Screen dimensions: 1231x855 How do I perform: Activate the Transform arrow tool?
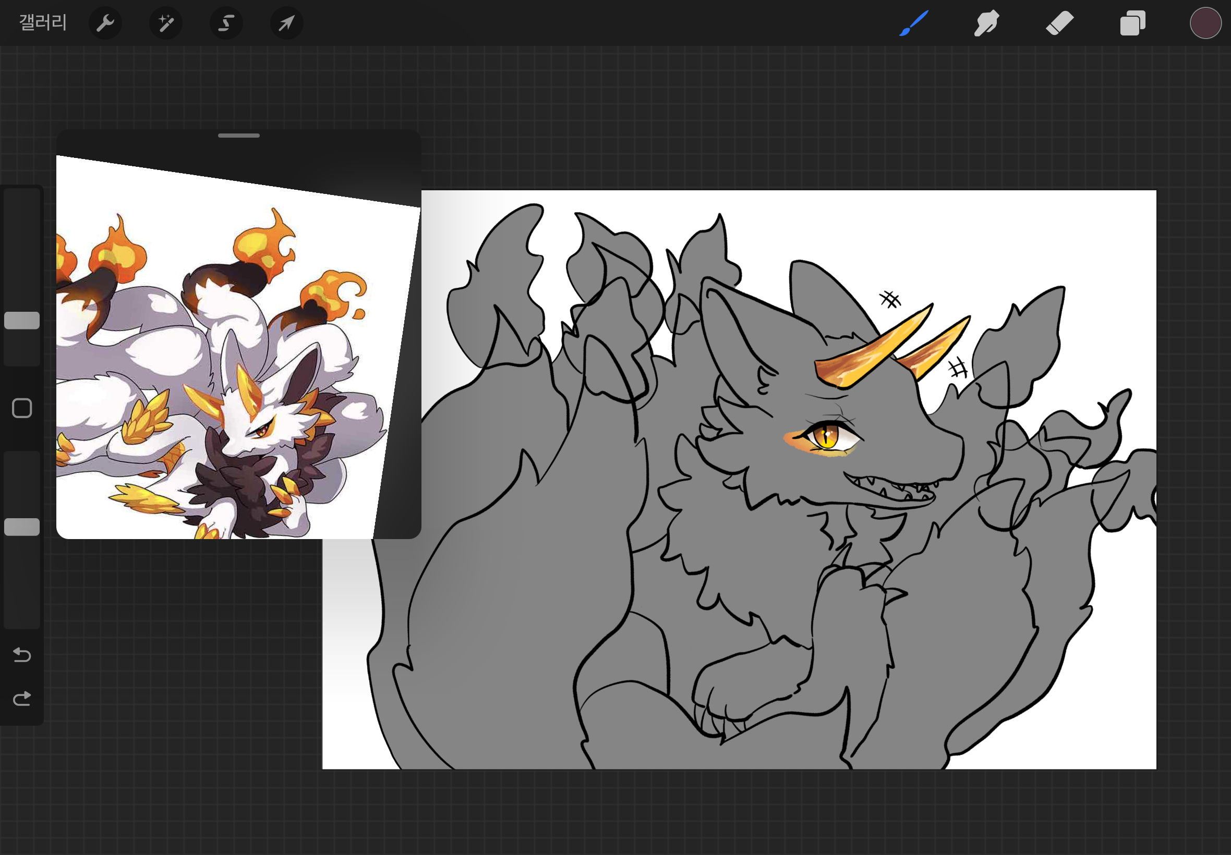[x=287, y=23]
